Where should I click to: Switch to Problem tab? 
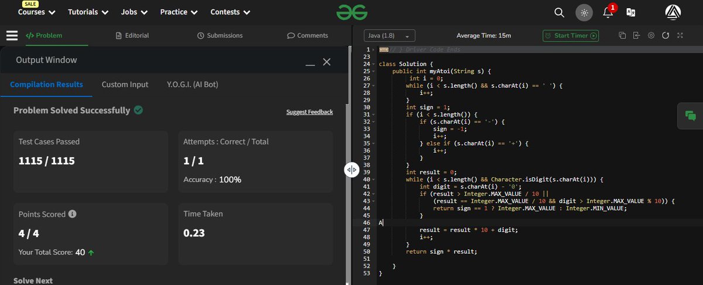[44, 35]
